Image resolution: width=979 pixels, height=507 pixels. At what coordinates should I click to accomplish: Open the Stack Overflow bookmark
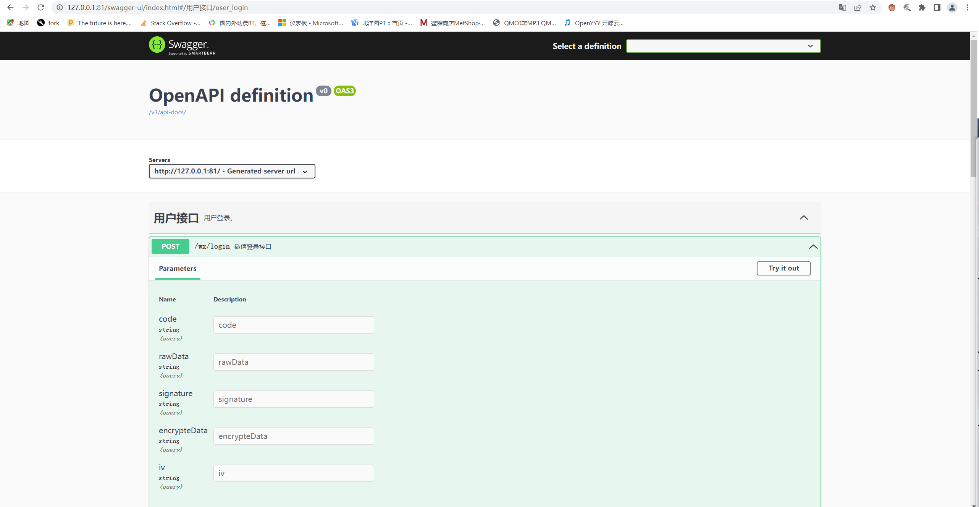[x=171, y=23]
